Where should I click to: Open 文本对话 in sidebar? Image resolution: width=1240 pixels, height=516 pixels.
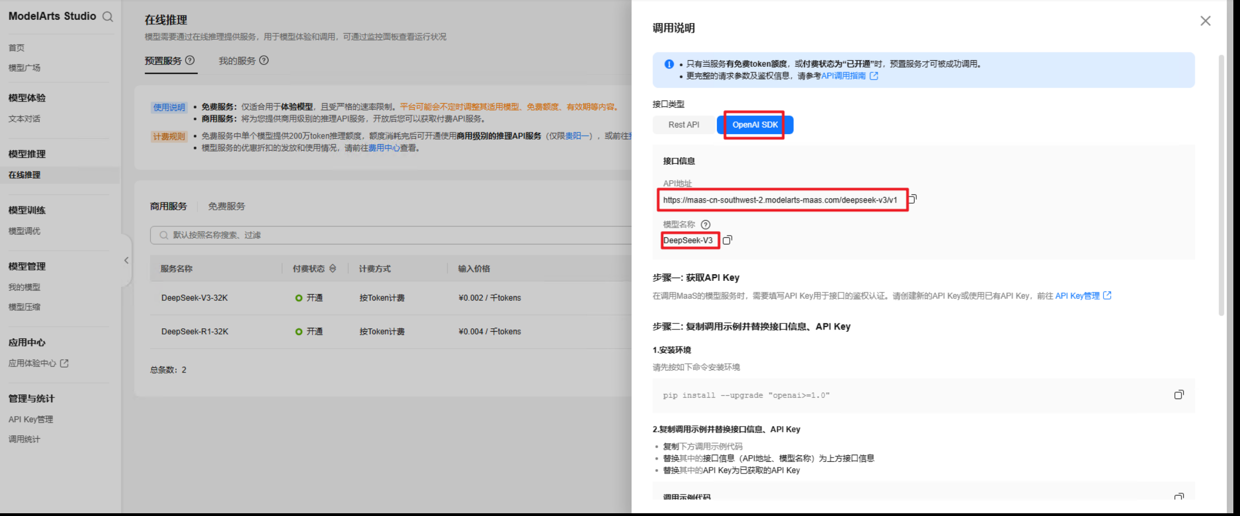24,119
